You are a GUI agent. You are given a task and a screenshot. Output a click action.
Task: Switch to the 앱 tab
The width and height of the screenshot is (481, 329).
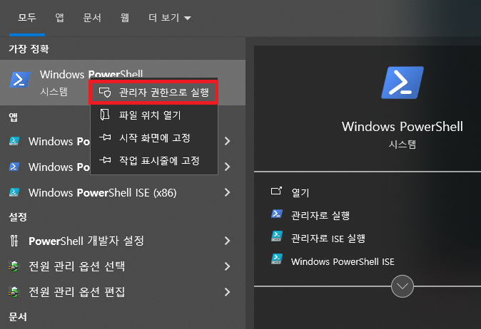click(59, 18)
